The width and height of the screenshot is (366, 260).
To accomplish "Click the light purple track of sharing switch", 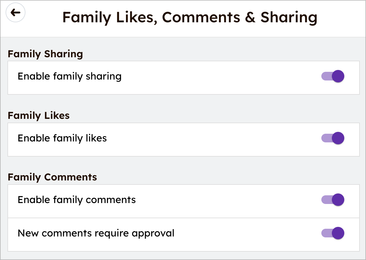I will click(x=326, y=76).
